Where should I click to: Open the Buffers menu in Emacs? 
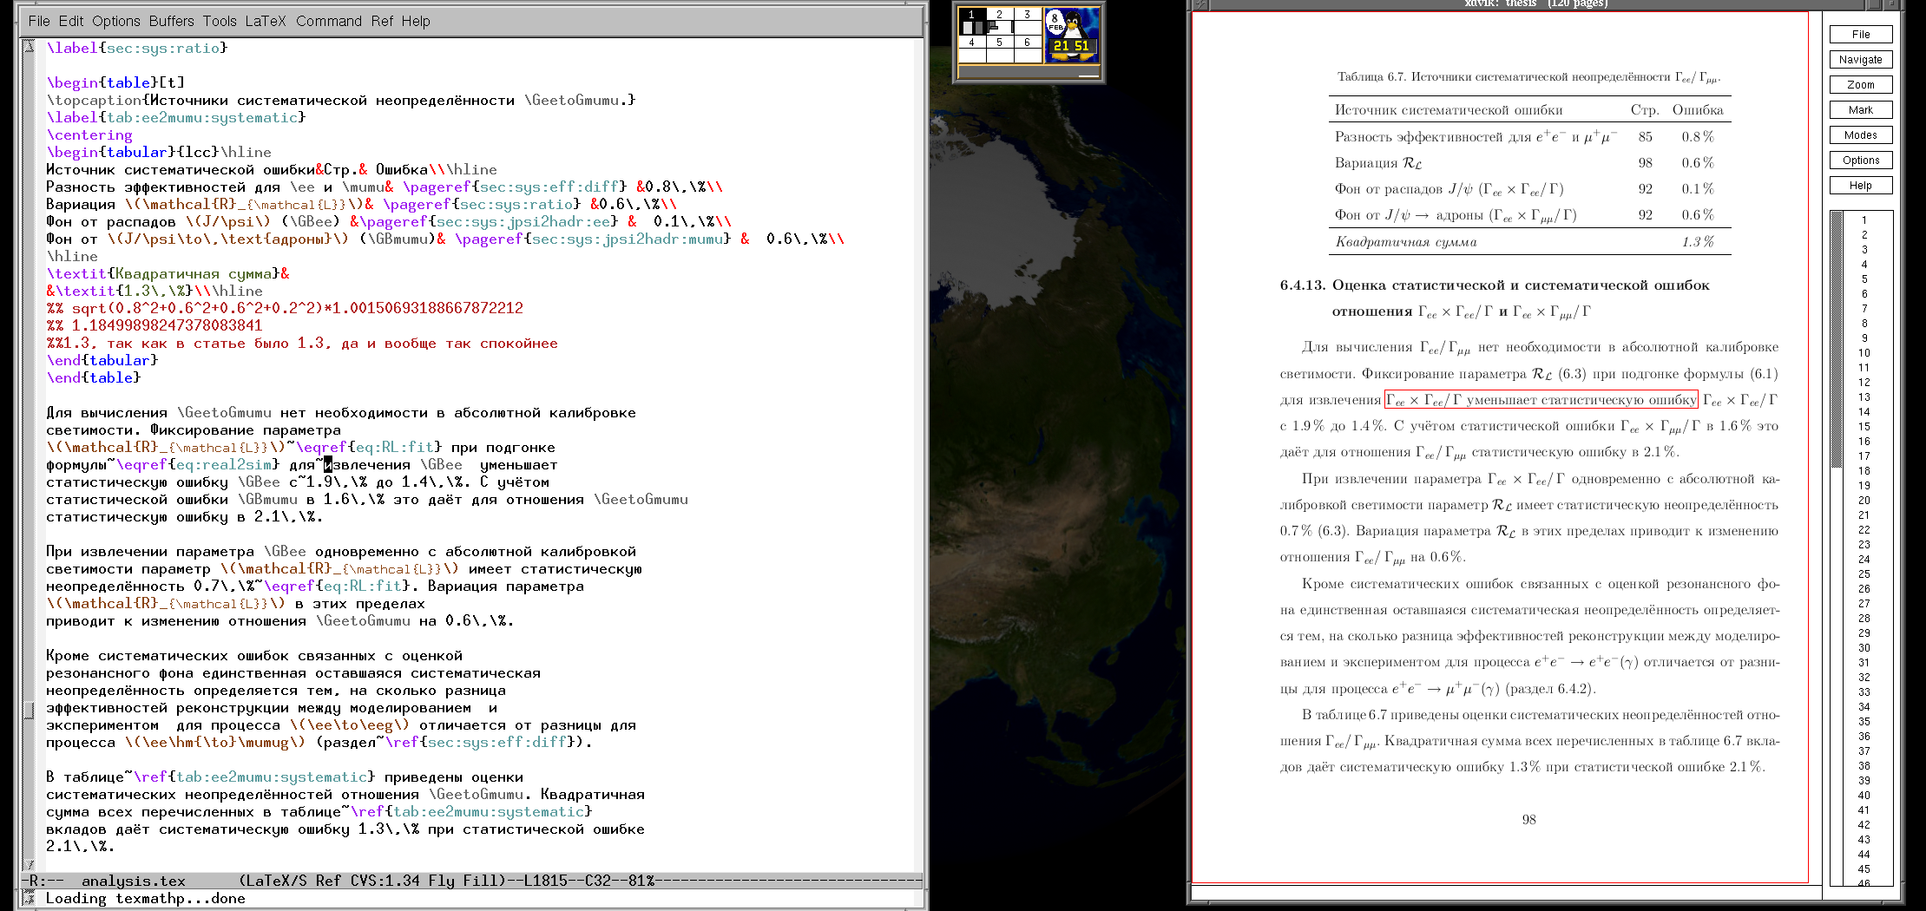coord(172,21)
